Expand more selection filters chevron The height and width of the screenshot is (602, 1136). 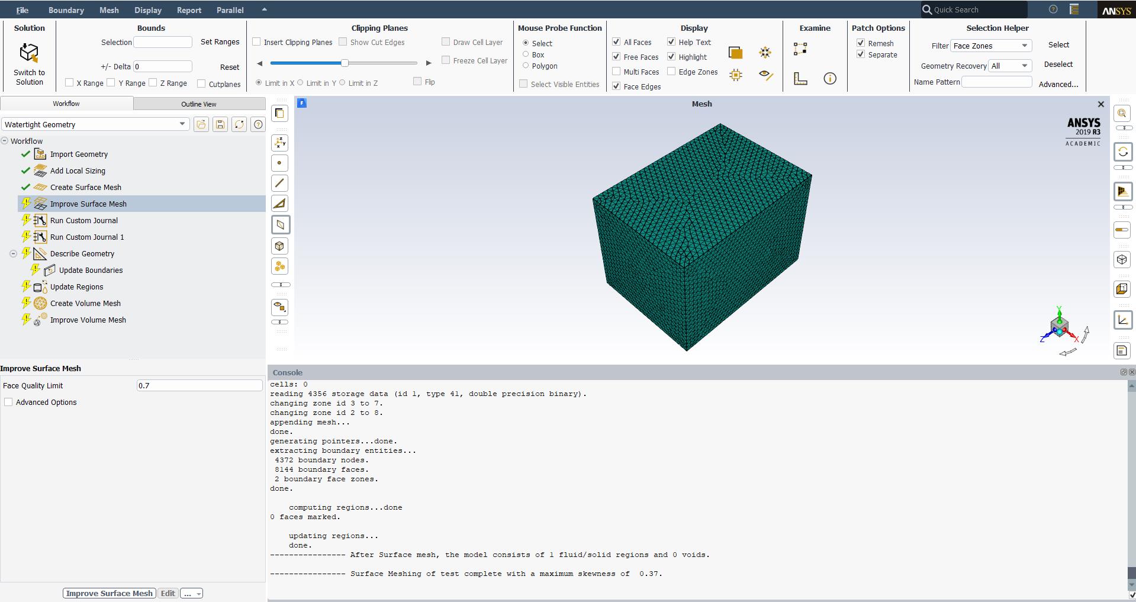click(280, 285)
